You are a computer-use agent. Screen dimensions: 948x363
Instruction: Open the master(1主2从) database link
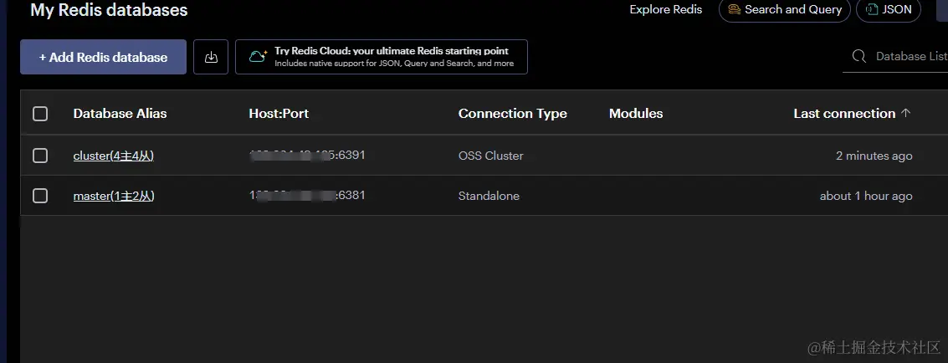click(114, 196)
